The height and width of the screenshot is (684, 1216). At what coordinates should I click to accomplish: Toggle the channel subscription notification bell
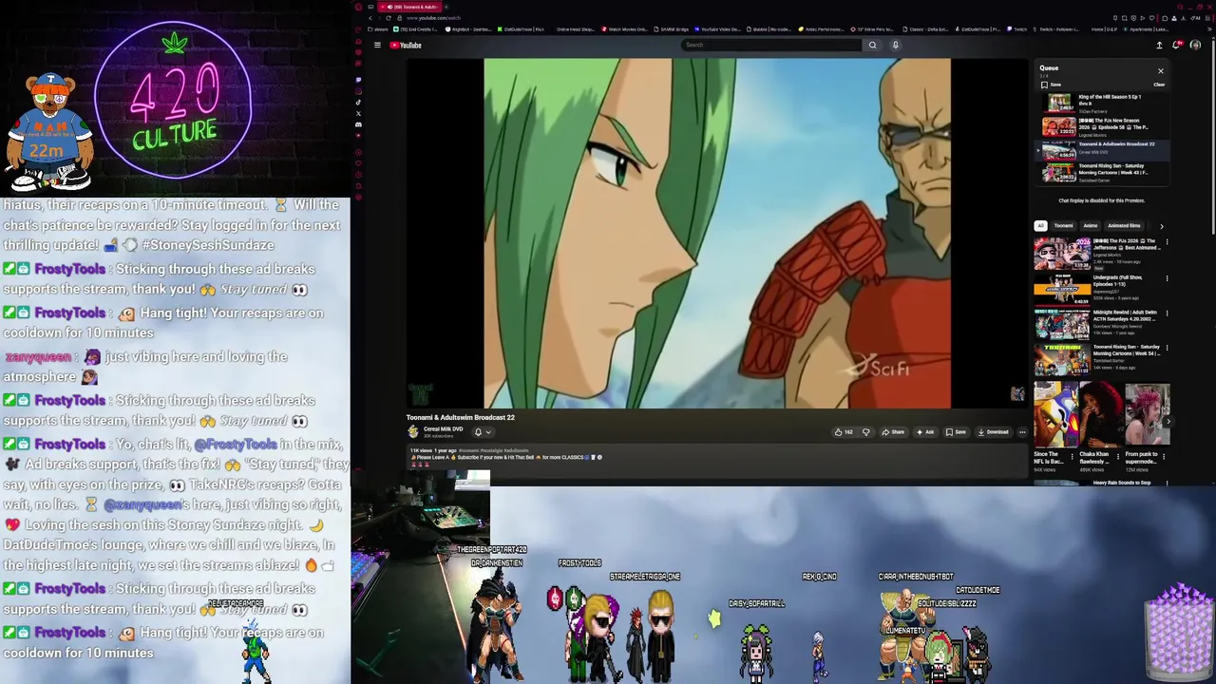(478, 432)
